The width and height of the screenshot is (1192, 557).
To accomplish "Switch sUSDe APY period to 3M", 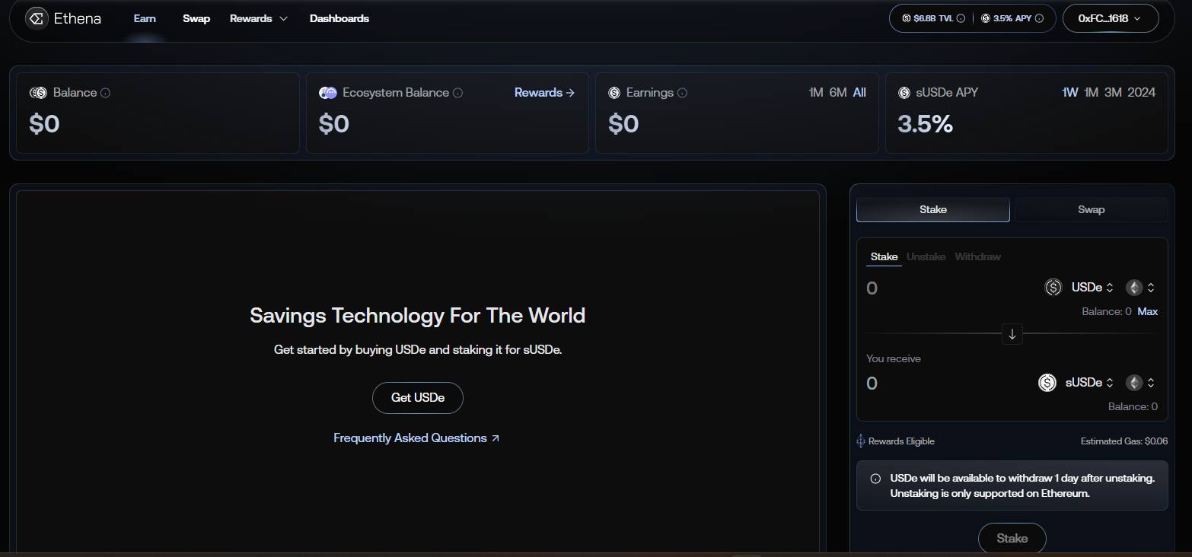I will tap(1113, 92).
